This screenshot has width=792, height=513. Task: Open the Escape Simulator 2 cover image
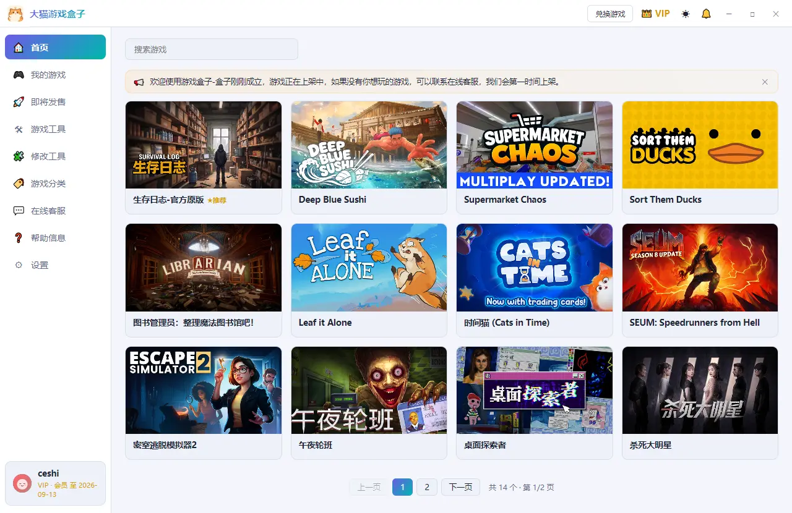(204, 390)
